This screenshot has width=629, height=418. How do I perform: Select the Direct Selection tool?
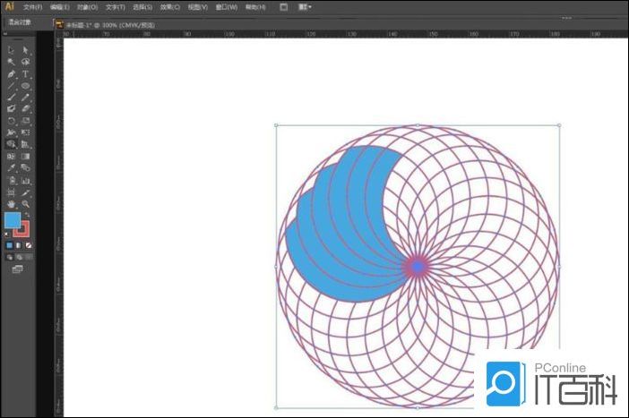(x=26, y=50)
